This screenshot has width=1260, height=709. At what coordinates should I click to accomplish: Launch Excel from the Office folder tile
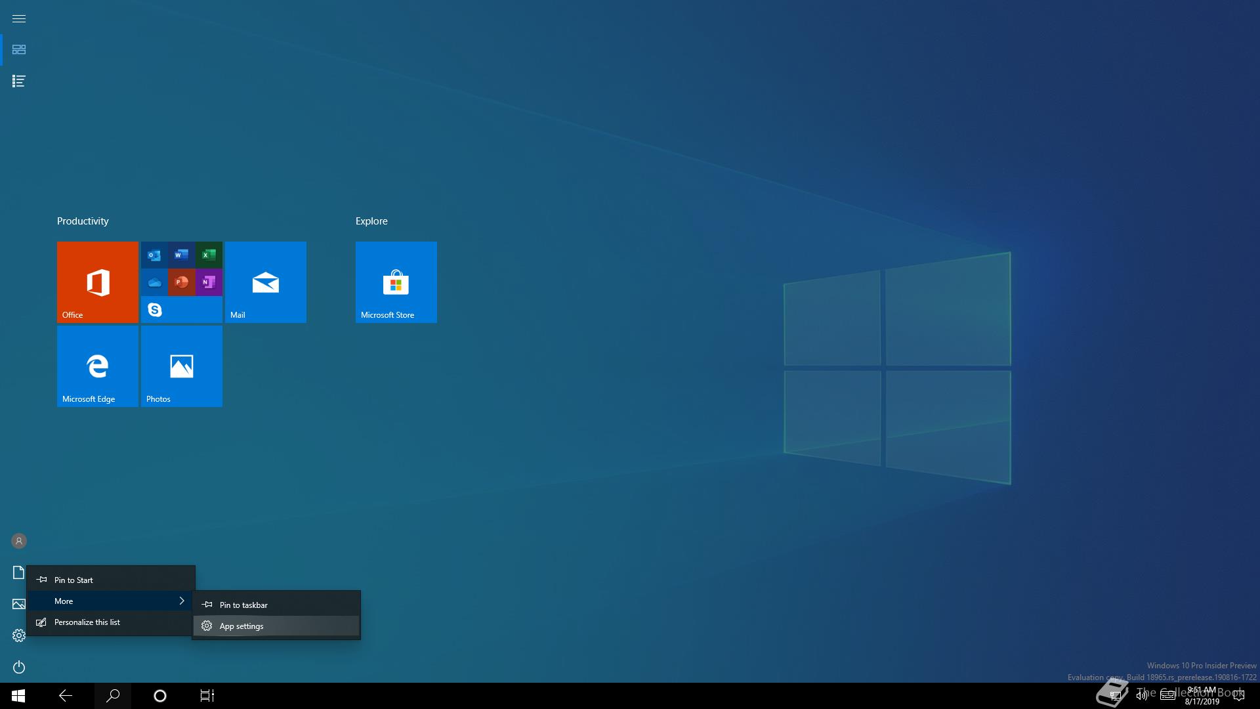[209, 255]
